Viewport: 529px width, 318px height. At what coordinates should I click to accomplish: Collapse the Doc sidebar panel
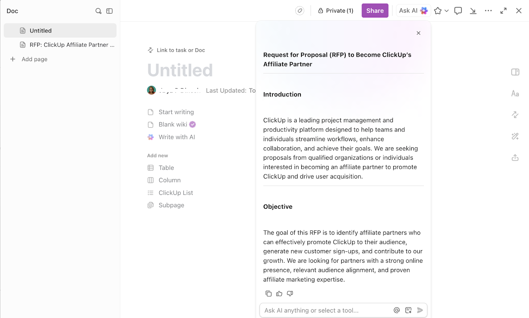(x=109, y=11)
